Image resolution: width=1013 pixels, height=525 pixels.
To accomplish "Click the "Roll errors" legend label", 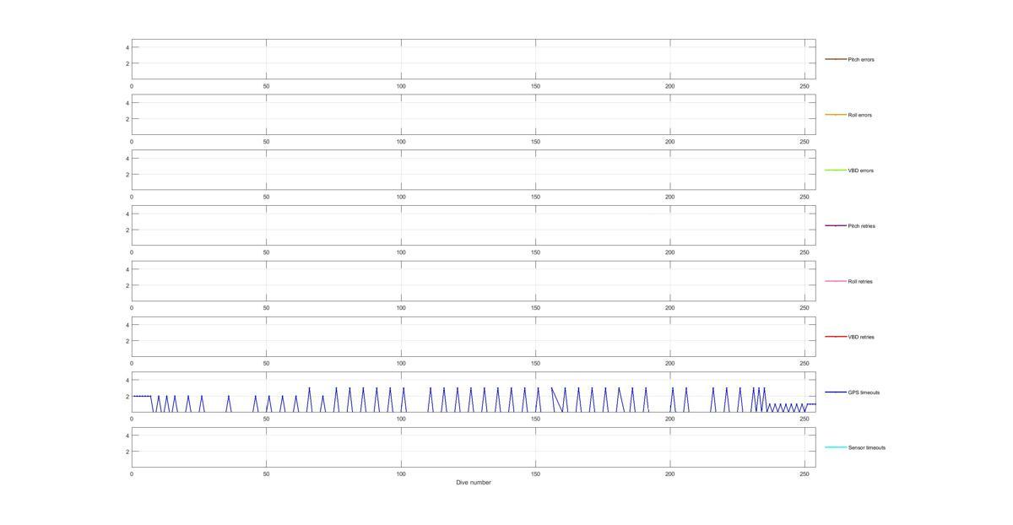I will pyautogui.click(x=860, y=115).
